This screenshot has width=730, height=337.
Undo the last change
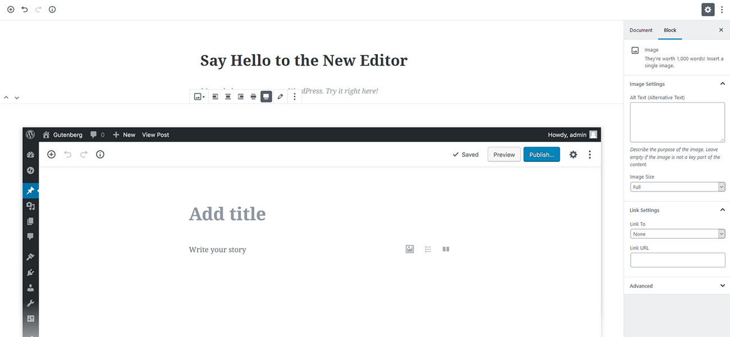coord(24,10)
